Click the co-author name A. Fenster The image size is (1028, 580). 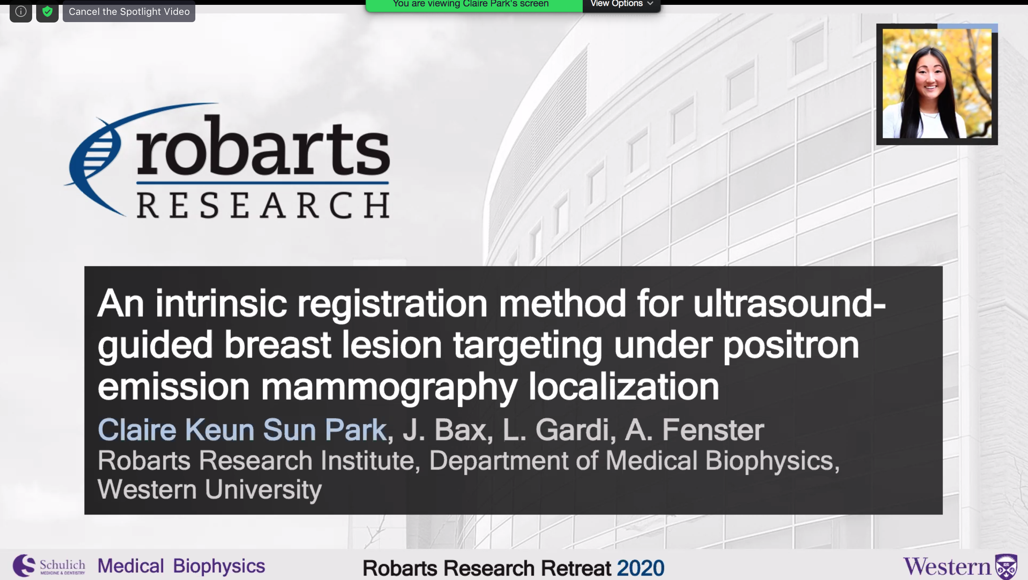[x=694, y=430]
